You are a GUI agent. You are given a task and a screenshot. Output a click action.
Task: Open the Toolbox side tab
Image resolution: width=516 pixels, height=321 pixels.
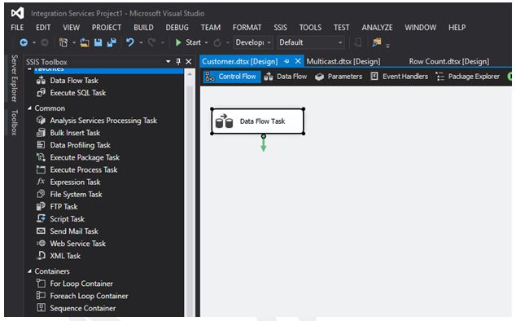tap(14, 122)
